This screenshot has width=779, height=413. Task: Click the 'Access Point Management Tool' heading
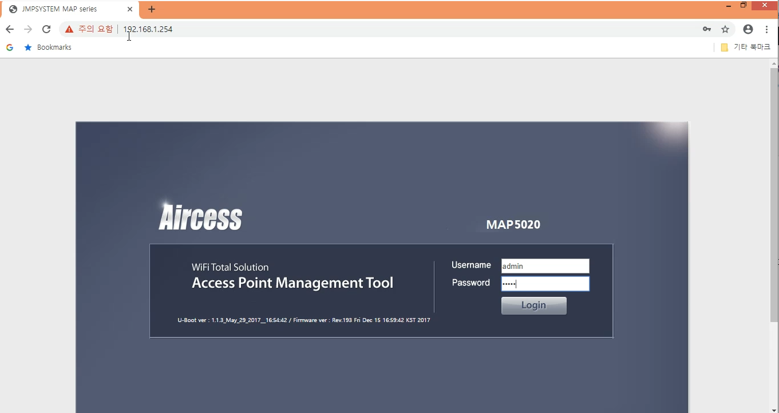click(292, 283)
